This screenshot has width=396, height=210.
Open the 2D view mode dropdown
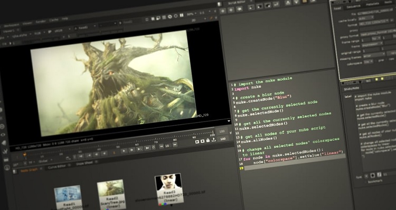coord(198,20)
